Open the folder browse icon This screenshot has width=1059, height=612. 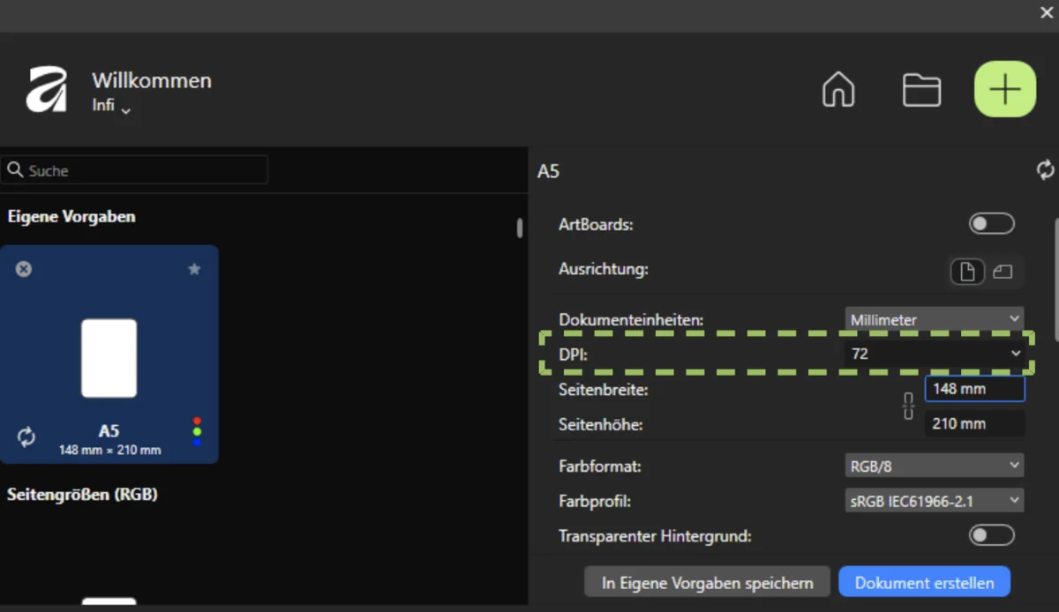coord(920,90)
